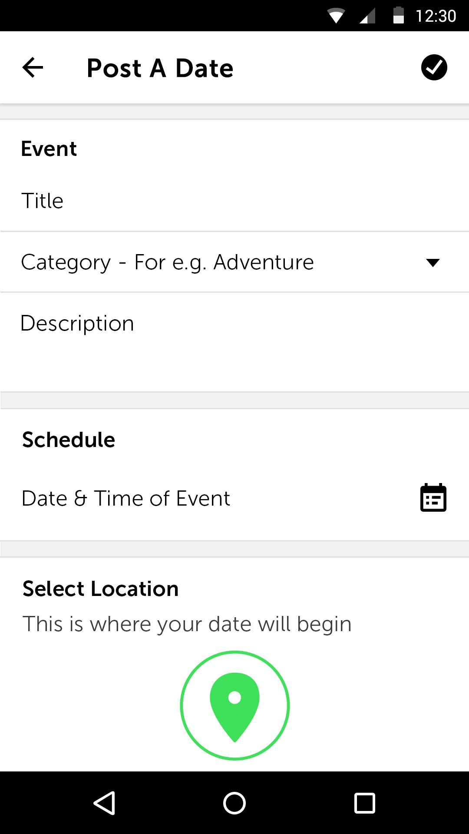Tap the 12:30 clock in status bar
The height and width of the screenshot is (834, 469).
click(436, 16)
